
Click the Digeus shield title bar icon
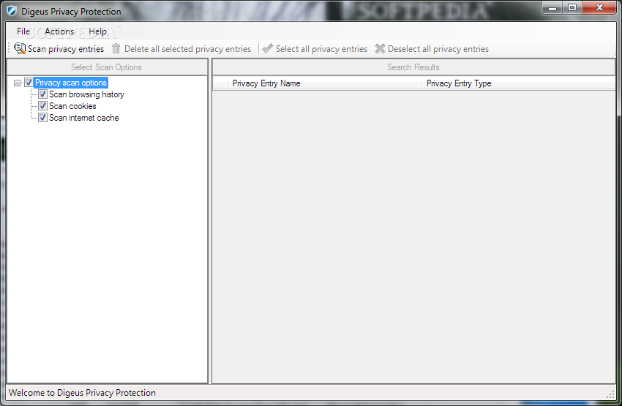(x=12, y=11)
